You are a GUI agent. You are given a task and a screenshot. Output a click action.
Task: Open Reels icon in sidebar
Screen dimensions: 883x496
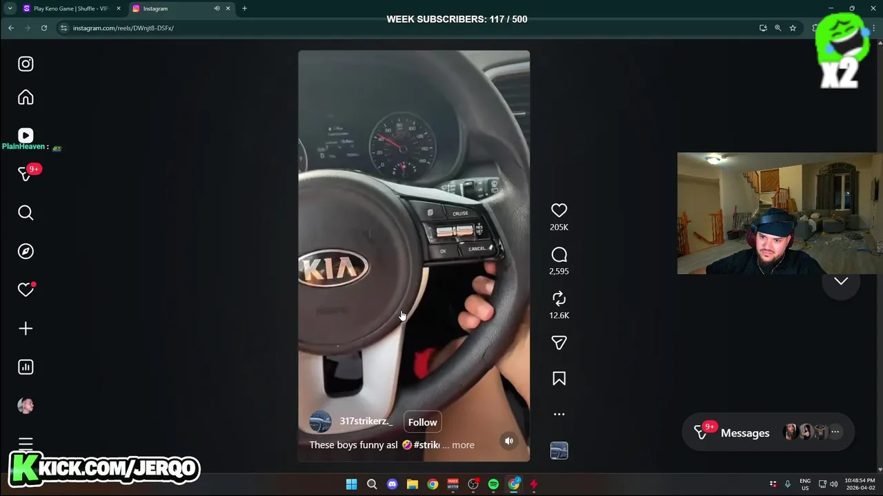tap(26, 136)
